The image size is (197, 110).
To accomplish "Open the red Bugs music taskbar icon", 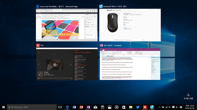I will pyautogui.click(x=145, y=107).
